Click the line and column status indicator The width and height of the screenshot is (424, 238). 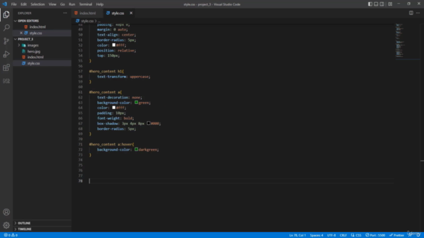pos(297,235)
